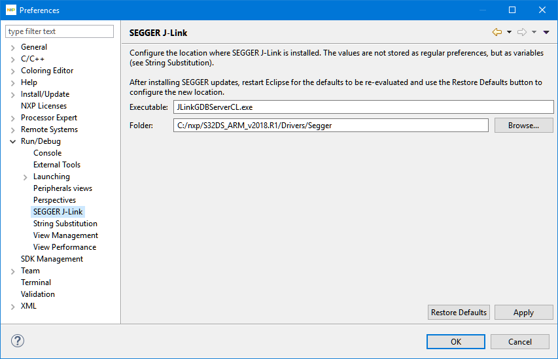This screenshot has width=558, height=359.
Task: Open the SDK Management preferences page
Action: click(52, 259)
